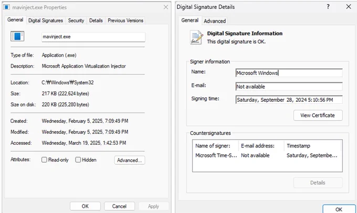Switch to Advanced tab in Signature Details
Viewport: 357px width, 213px height.
click(x=215, y=21)
